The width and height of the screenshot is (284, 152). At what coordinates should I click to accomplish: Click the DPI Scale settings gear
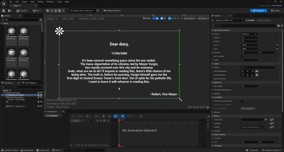pos(208,108)
